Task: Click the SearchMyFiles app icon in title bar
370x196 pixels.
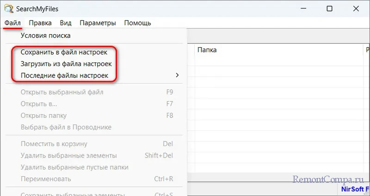Action: coord(8,9)
